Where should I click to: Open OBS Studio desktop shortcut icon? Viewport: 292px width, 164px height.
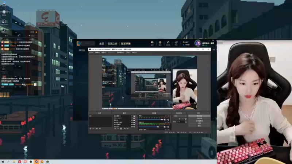click(x=4, y=23)
